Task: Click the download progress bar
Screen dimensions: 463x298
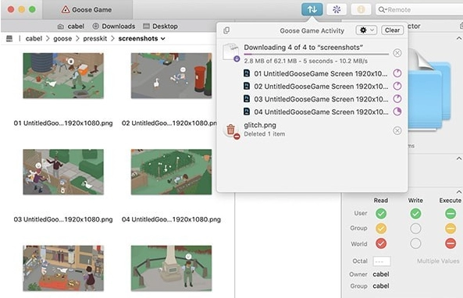Action: [316, 55]
